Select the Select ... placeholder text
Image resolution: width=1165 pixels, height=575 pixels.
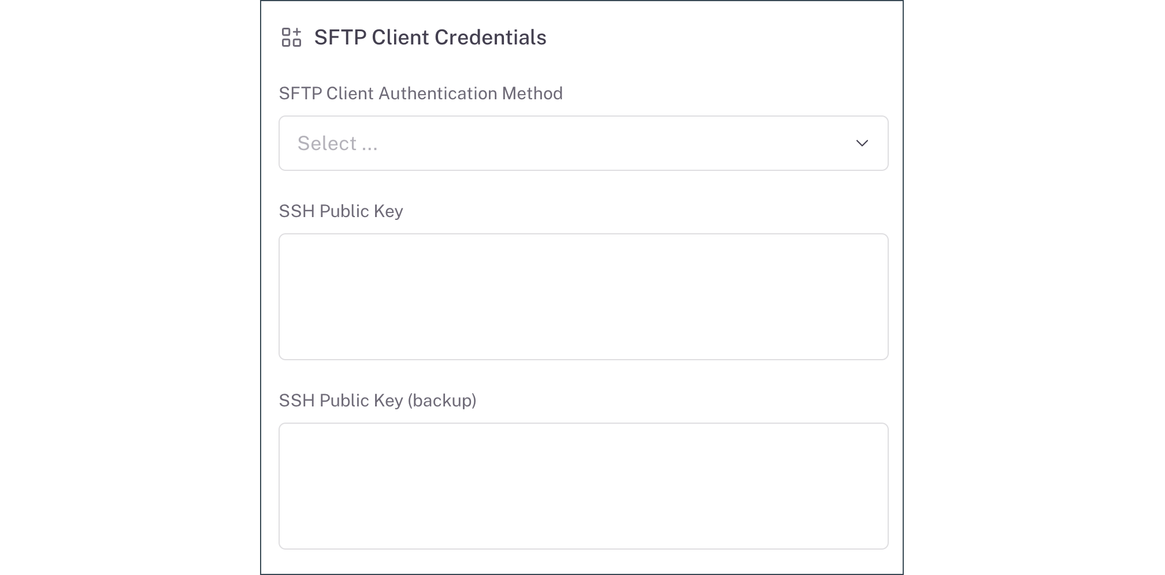pyautogui.click(x=337, y=143)
